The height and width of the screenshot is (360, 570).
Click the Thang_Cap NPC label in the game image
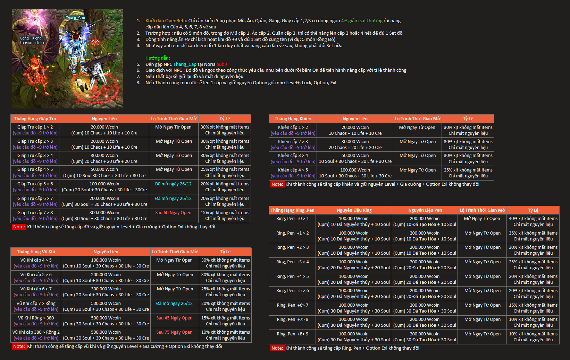click(x=75, y=18)
